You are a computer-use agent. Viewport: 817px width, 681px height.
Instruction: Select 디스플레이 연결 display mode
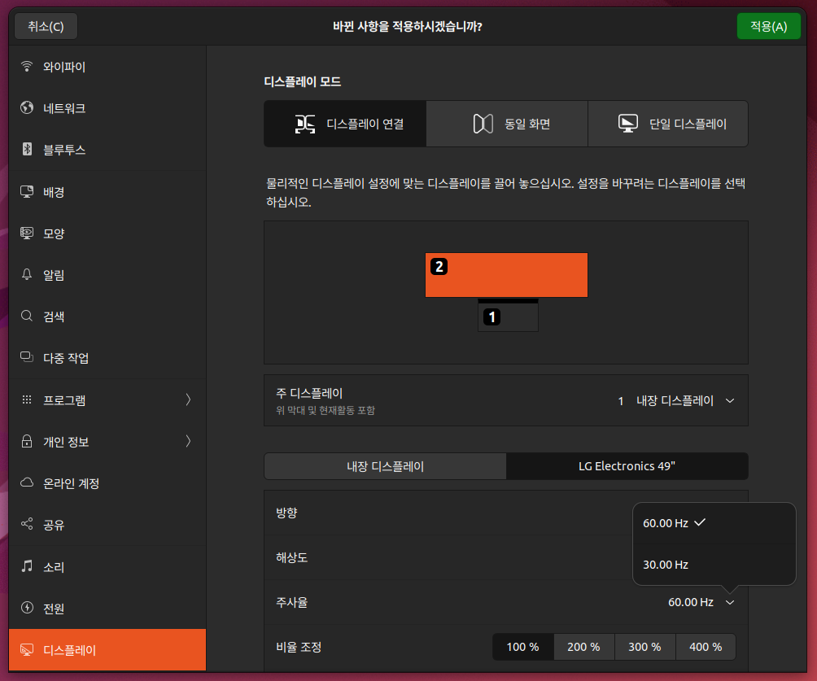[345, 124]
